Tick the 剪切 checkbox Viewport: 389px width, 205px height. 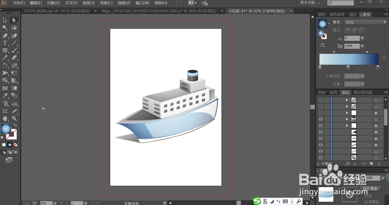[x=362, y=196]
